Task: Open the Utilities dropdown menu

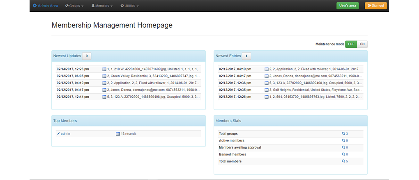Action: click(129, 6)
